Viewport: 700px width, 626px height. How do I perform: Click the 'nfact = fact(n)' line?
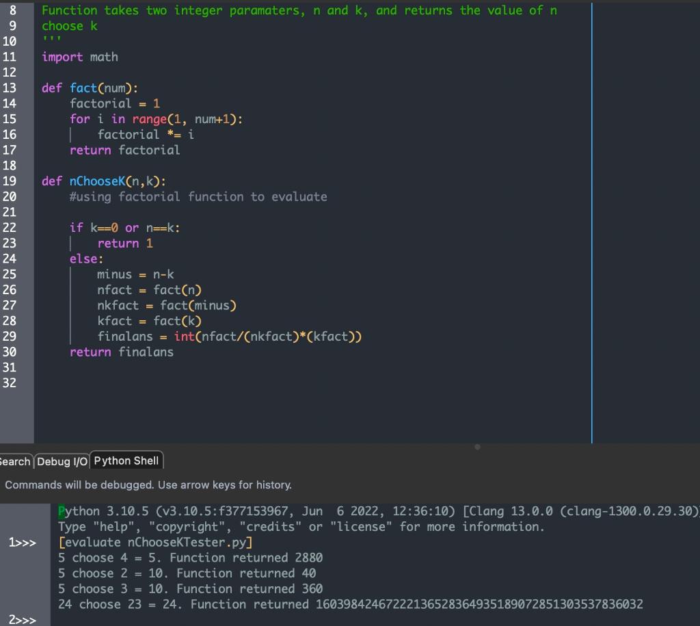click(150, 290)
